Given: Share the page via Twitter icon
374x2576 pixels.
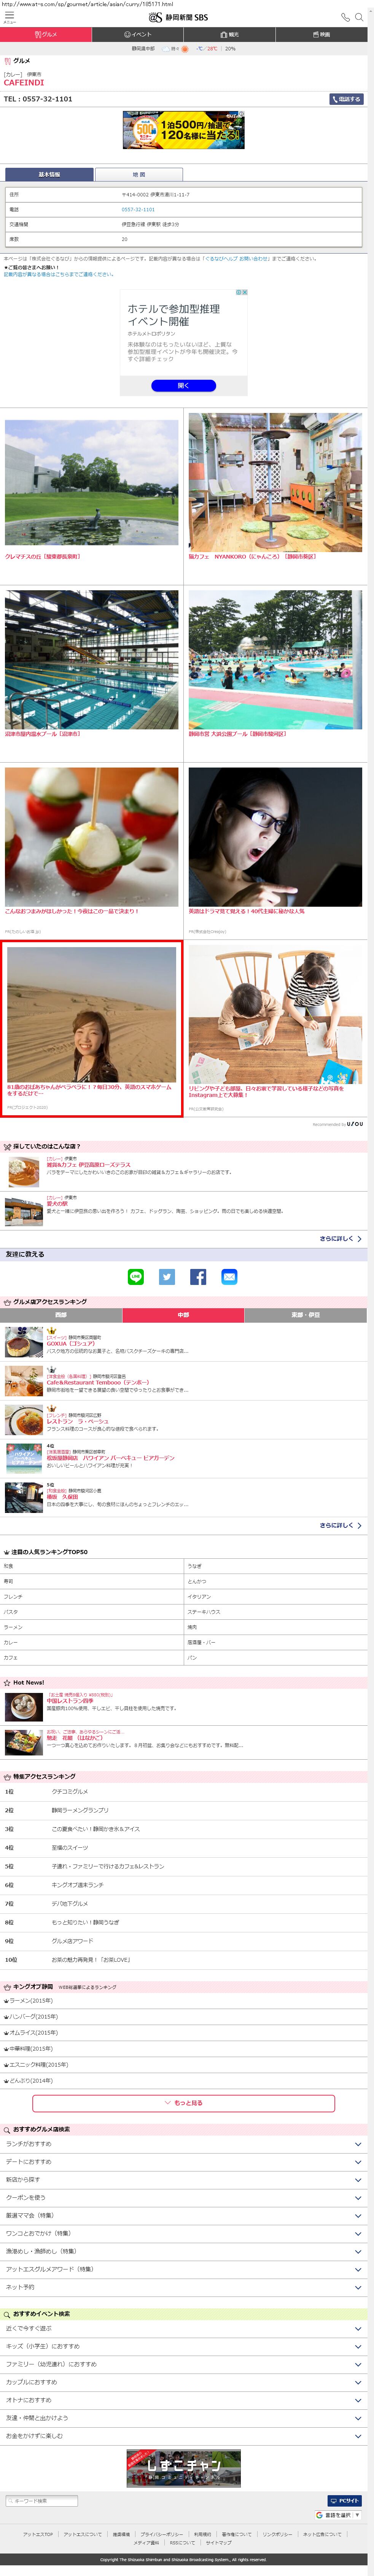Looking at the screenshot, I should tap(167, 1277).
